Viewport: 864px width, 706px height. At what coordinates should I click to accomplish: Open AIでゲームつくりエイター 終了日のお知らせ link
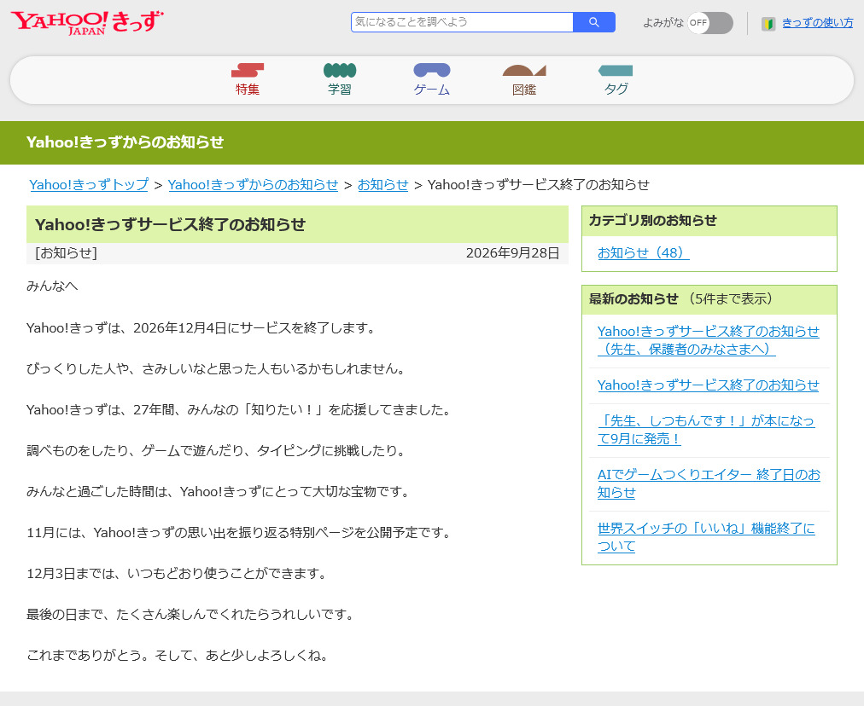[709, 483]
